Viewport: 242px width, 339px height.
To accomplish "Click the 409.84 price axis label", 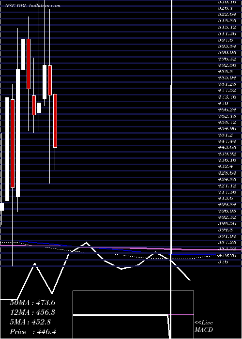I will (227, 205).
